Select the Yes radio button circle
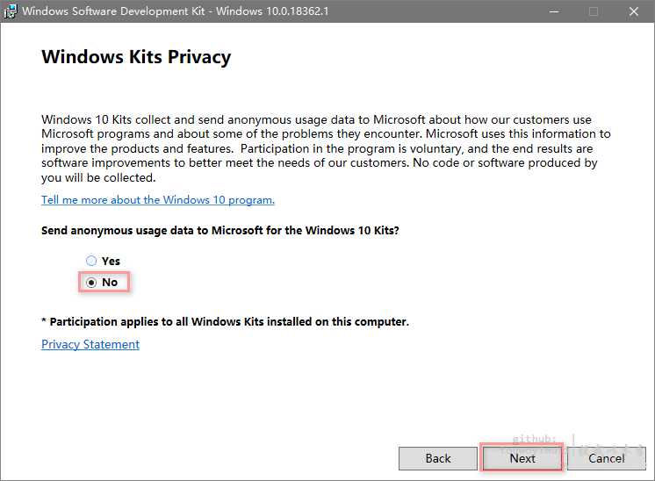655x481 pixels. click(91, 261)
